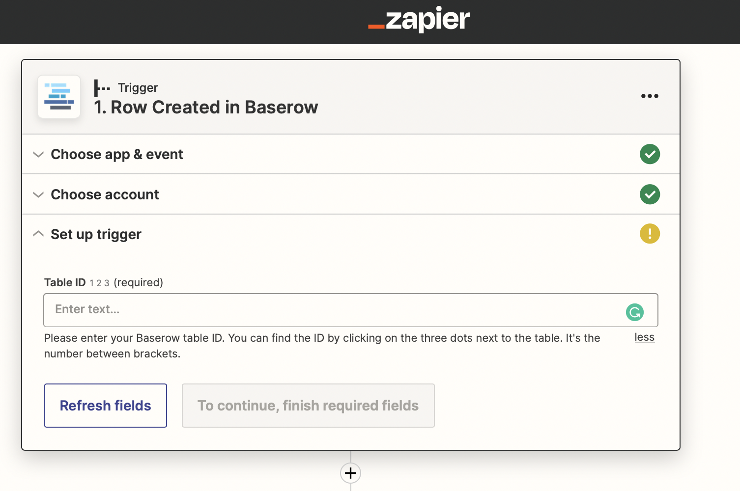Screen dimensions: 740x491
Task: Click the green checkmark beside Choose account
Action: (650, 194)
